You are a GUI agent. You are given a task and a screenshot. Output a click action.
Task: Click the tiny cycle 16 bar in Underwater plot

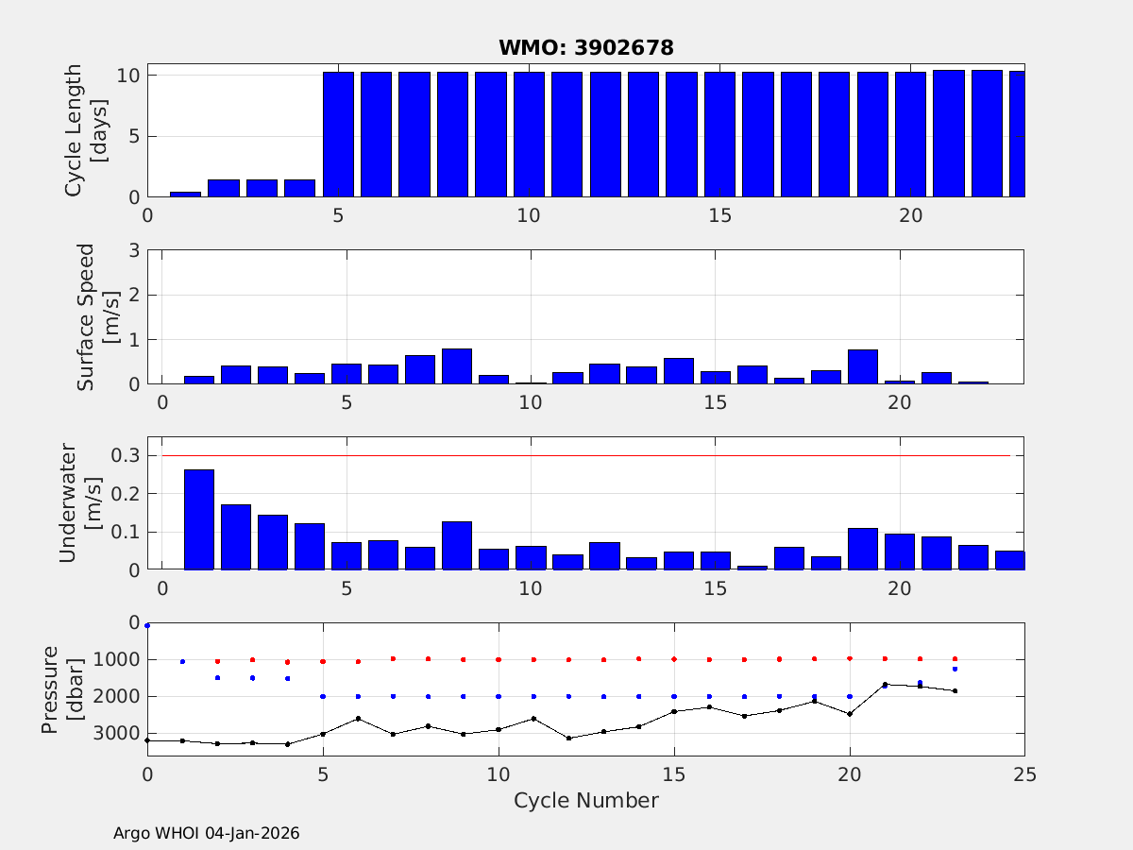753,568
